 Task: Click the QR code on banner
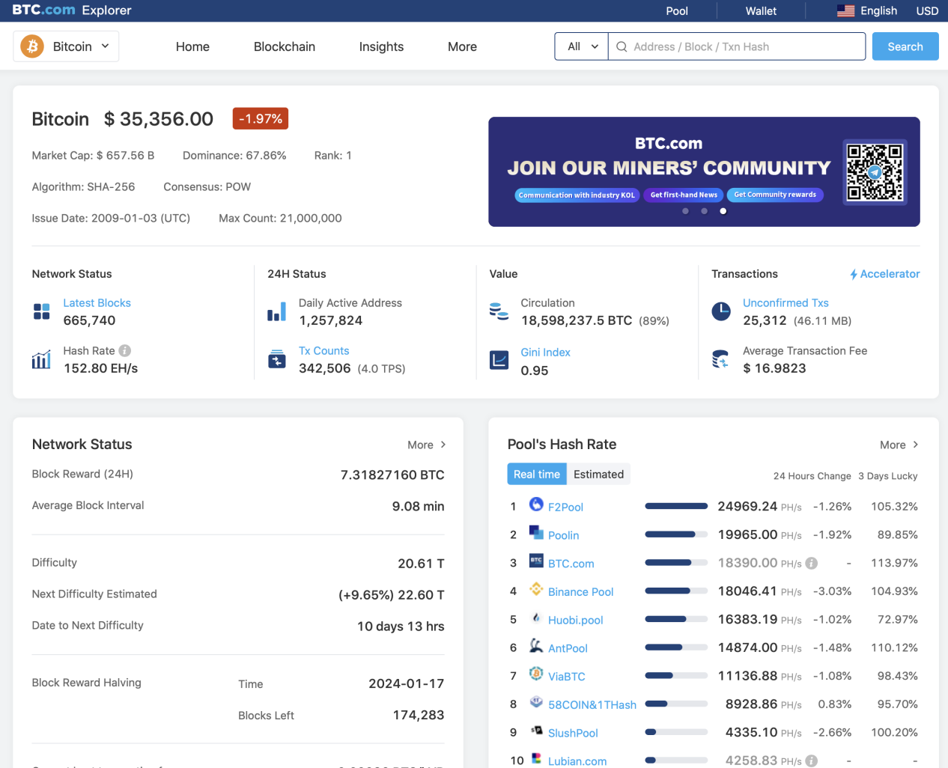click(x=875, y=172)
